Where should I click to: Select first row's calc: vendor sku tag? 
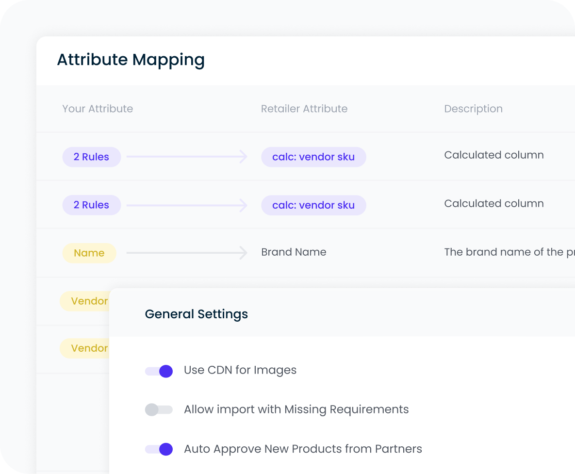(x=313, y=157)
